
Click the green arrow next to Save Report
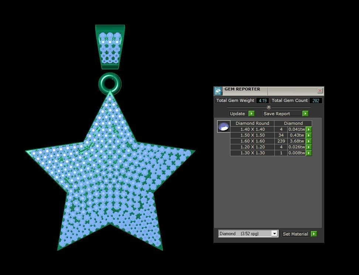pos(305,113)
